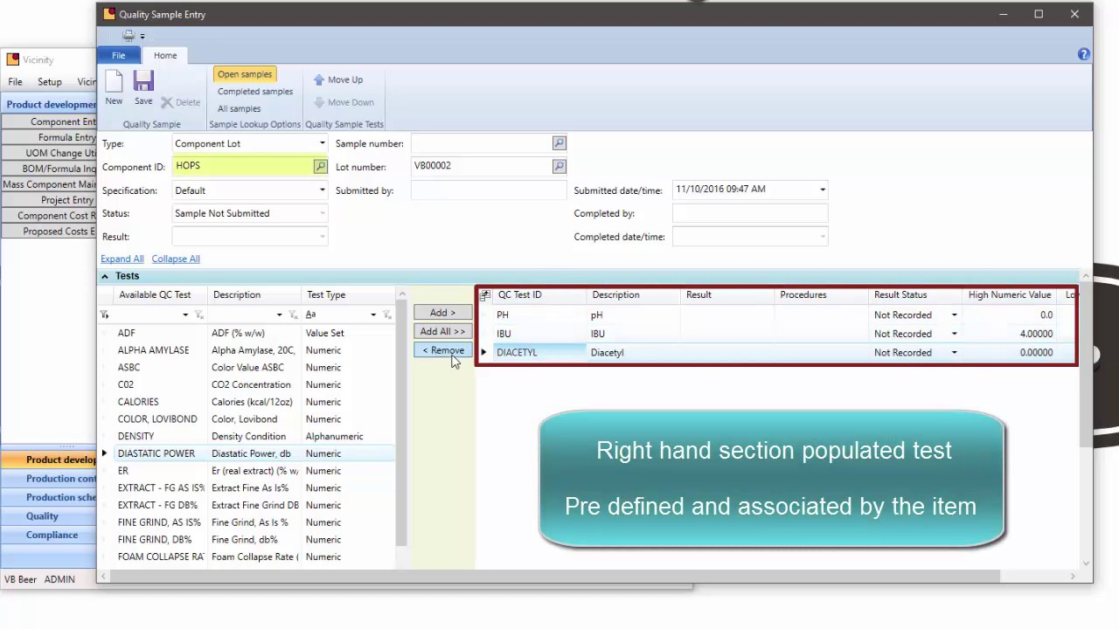Open Result Status dropdown for PH row
The height and width of the screenshot is (629, 1119).
[x=954, y=315]
